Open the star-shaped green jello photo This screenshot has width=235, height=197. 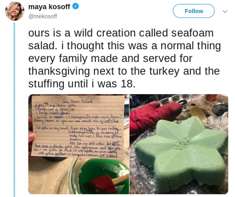pyautogui.click(x=179, y=144)
